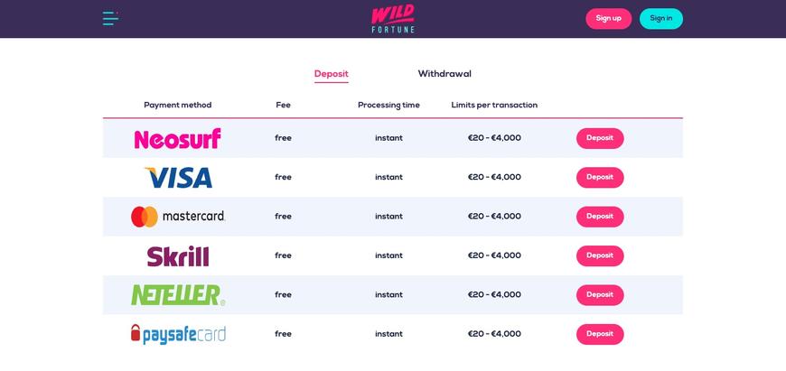Choose the Mastercard logo
The width and height of the screenshot is (786, 371).
point(178,217)
